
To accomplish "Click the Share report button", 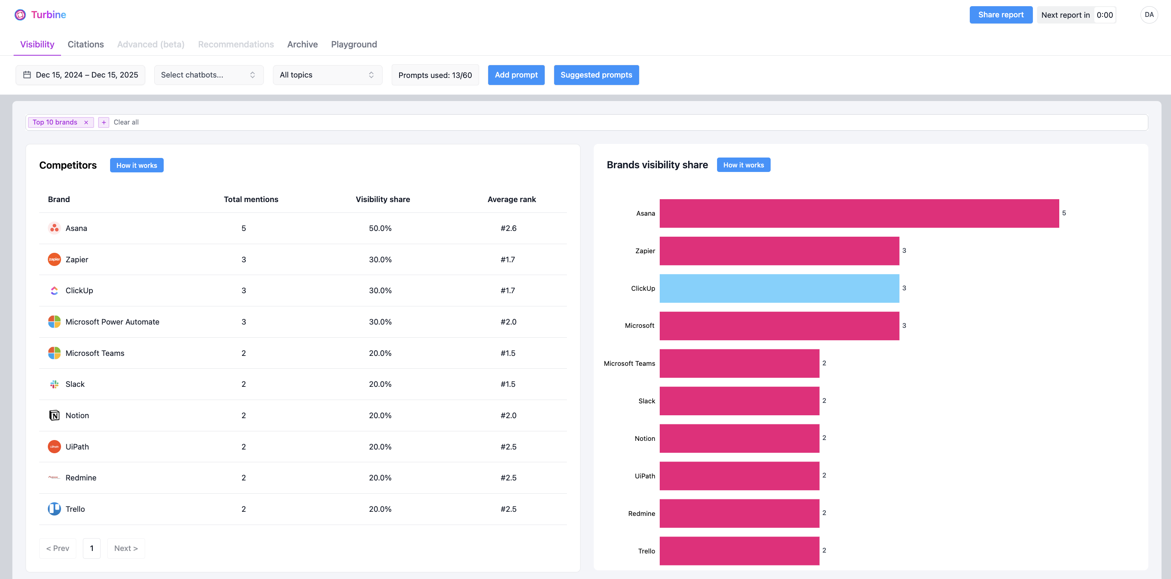I will (1001, 14).
